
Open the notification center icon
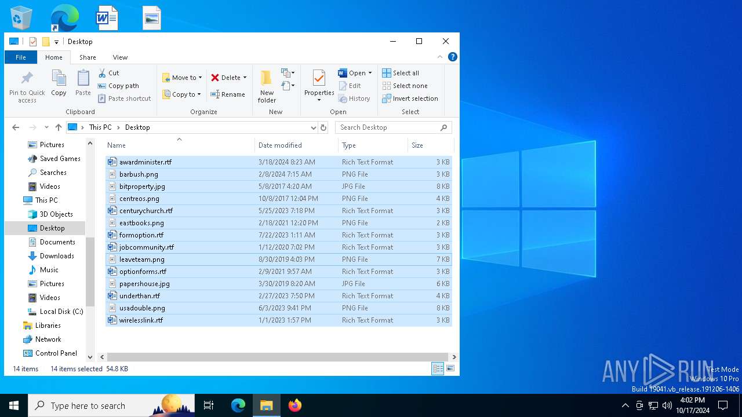pyautogui.click(x=723, y=405)
